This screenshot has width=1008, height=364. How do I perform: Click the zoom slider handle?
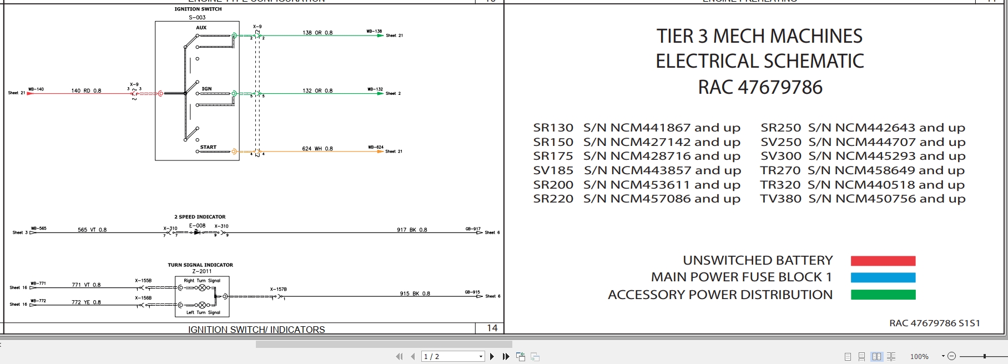(984, 356)
